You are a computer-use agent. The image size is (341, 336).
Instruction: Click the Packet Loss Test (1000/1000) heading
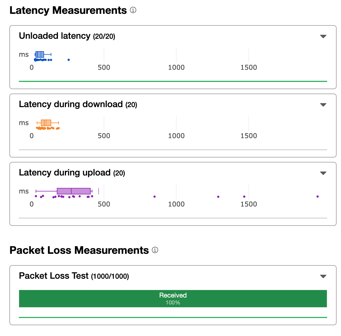74,276
